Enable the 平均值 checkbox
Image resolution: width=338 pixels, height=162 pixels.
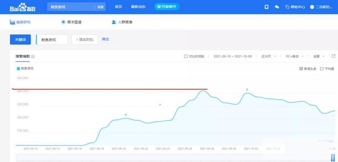click(x=322, y=69)
